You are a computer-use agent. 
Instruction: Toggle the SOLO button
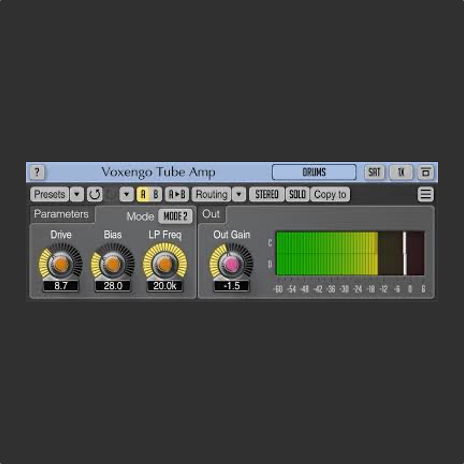click(x=297, y=195)
